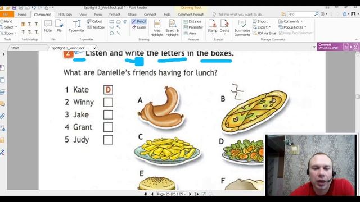360x202 pixels.
Task: Select the Hand tool
Action: pyautogui.click(x=6, y=21)
